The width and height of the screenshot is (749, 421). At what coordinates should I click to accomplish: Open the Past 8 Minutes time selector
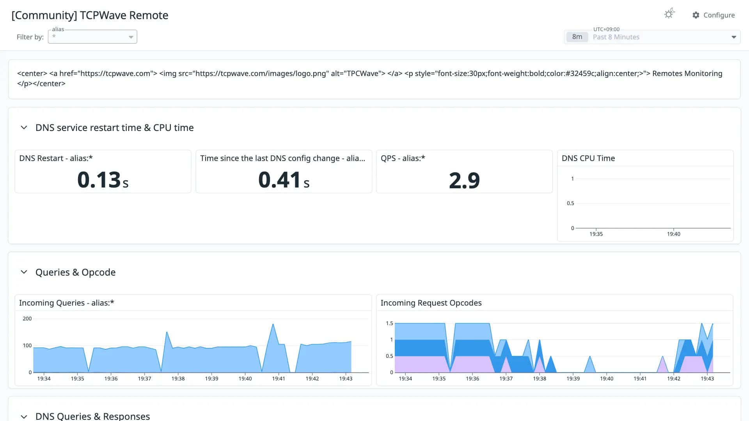[x=652, y=37]
